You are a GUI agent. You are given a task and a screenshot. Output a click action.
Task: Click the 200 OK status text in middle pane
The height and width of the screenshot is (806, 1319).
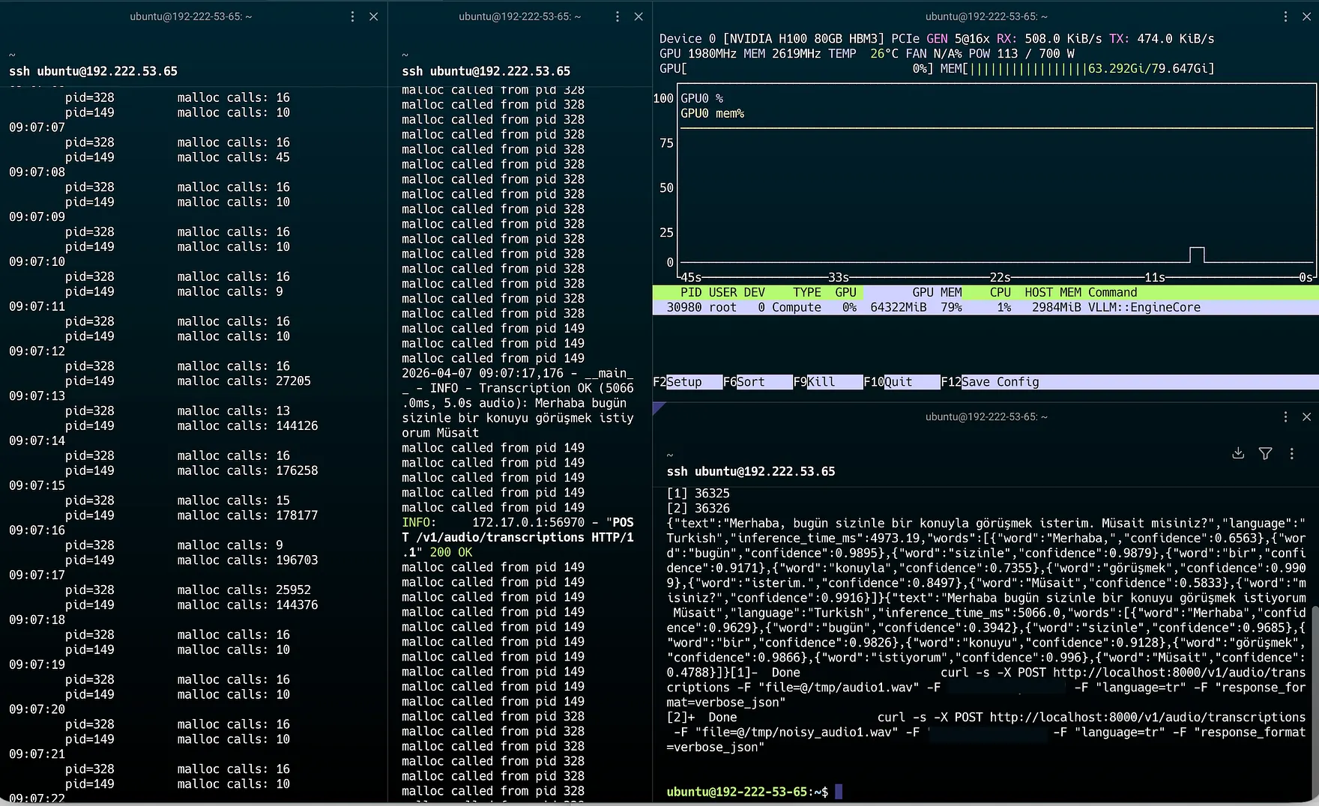(451, 552)
